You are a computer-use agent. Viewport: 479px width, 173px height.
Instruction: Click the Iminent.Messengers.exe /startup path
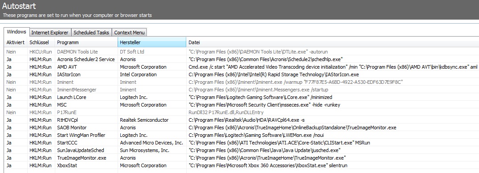(259, 90)
